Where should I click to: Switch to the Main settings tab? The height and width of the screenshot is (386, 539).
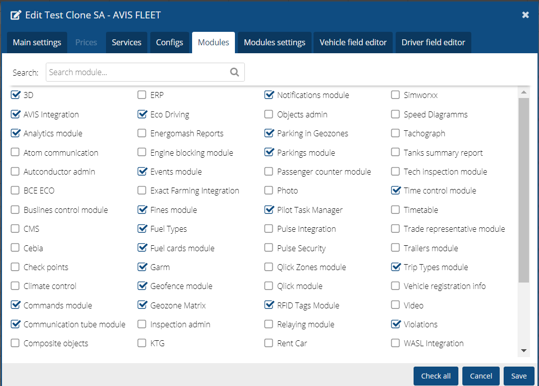coord(37,42)
